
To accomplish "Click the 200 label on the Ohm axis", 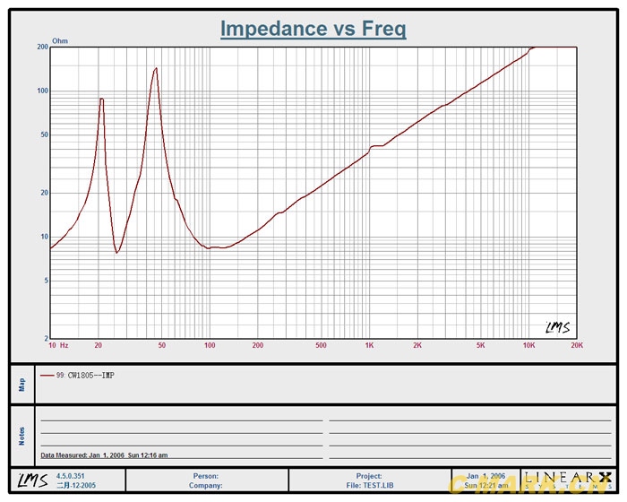I will coord(42,47).
